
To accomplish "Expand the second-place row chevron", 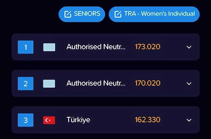I will coord(189,83).
